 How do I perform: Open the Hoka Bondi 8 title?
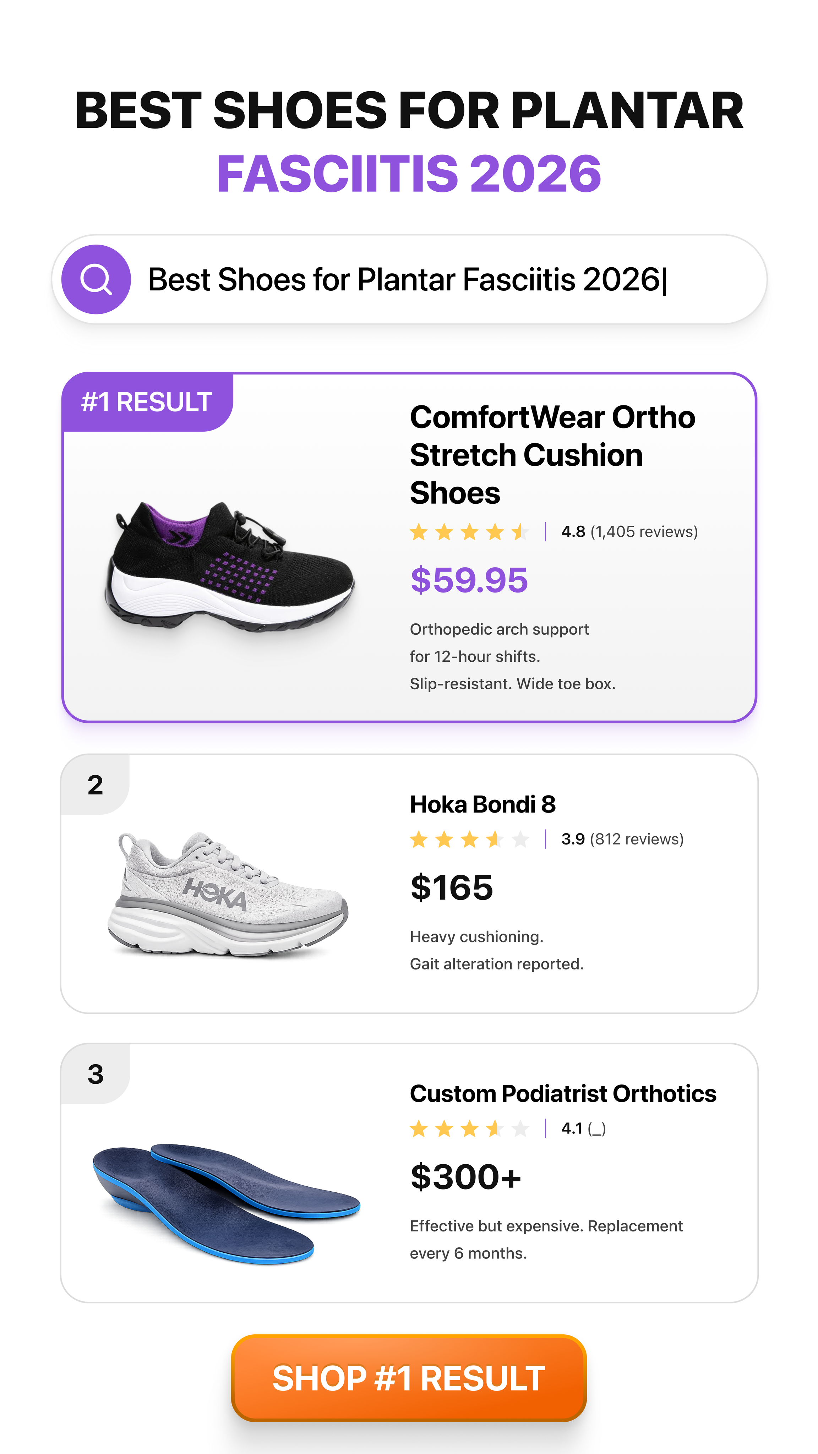click(483, 804)
